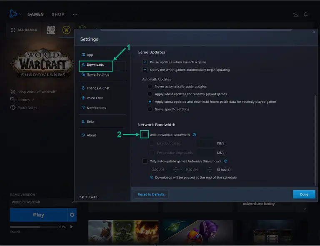This screenshot has height=246, width=320.
Task: Click the Patch Notes icon
Action: 12,107
